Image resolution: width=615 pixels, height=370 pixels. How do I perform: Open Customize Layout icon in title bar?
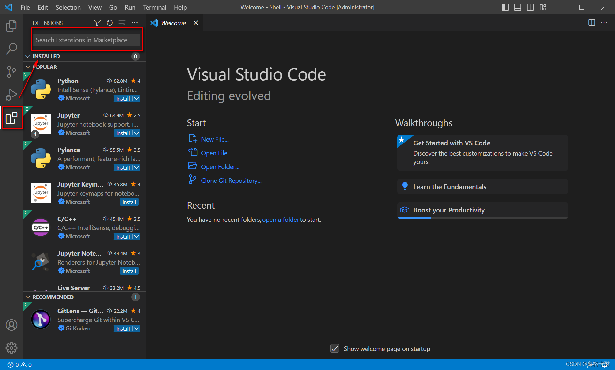click(x=543, y=7)
